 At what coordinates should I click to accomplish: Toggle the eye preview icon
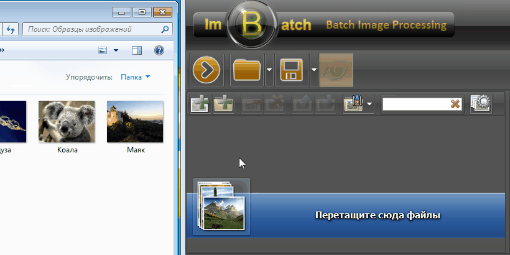[336, 70]
